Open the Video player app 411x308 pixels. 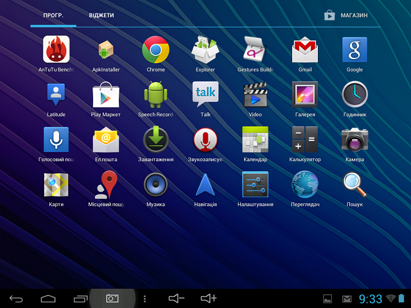(255, 95)
